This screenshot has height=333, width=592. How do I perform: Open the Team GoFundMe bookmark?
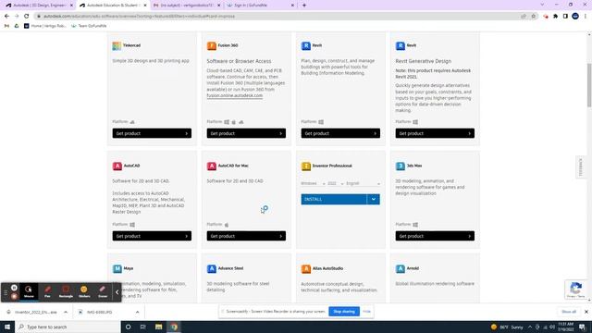coord(89,26)
